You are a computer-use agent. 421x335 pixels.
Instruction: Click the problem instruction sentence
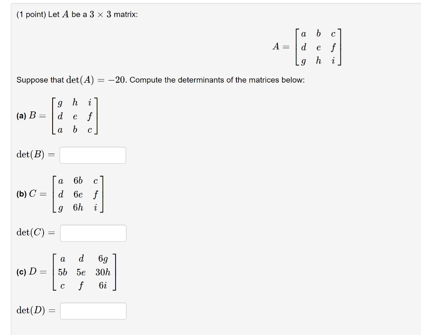click(160, 80)
